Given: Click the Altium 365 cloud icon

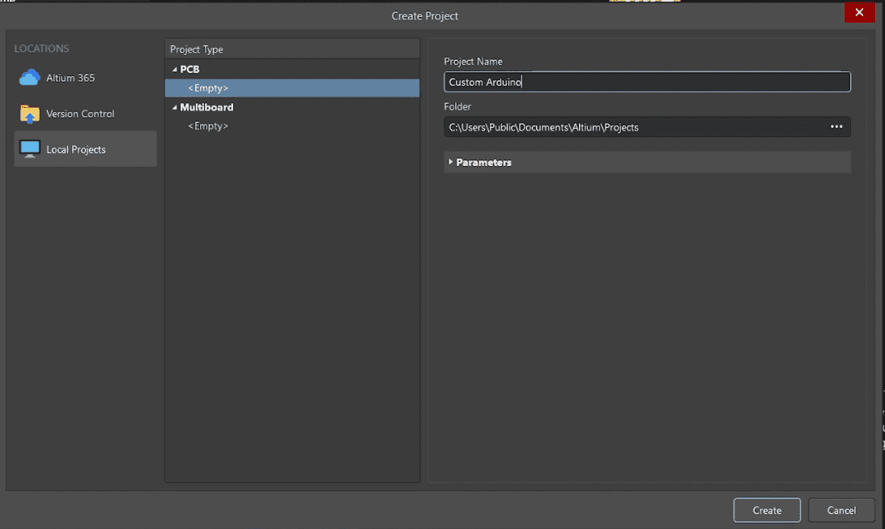Looking at the screenshot, I should [x=30, y=78].
